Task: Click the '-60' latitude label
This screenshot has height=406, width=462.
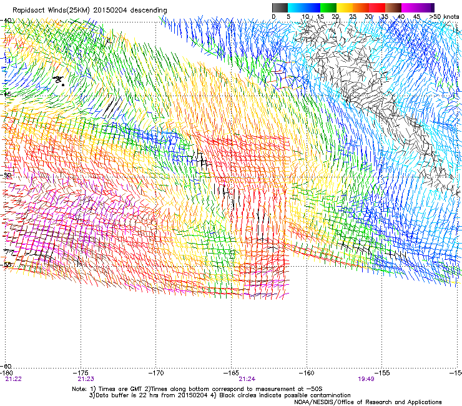Action: [6, 366]
